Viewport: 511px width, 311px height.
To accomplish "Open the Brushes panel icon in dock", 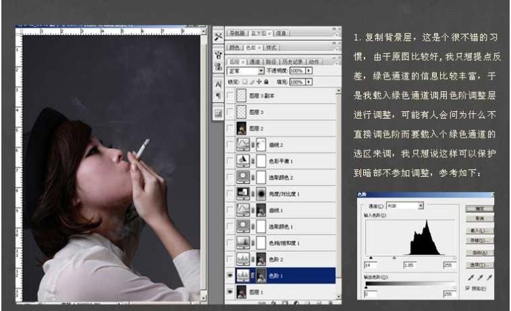I will pyautogui.click(x=218, y=55).
